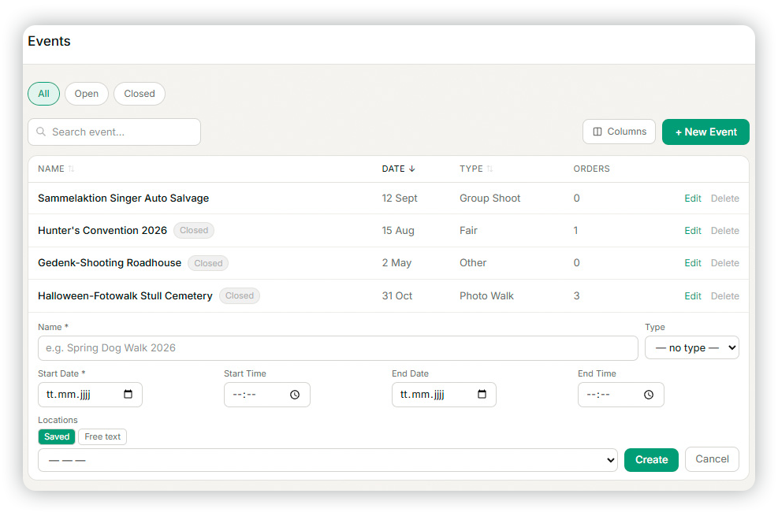Switch locations to Free text

[102, 436]
